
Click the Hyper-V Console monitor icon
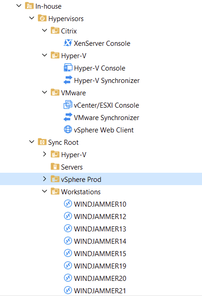pyautogui.click(x=68, y=68)
